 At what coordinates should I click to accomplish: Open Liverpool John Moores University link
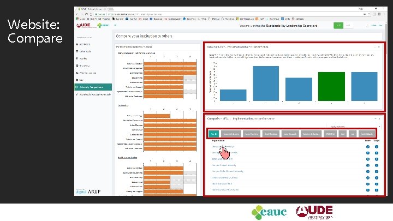coord(228,171)
